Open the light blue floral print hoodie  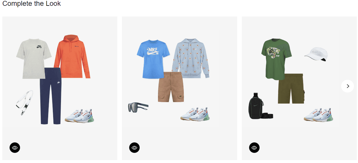[x=190, y=58]
